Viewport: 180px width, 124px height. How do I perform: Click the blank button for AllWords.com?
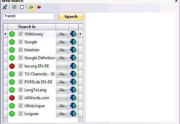click(x=62, y=98)
